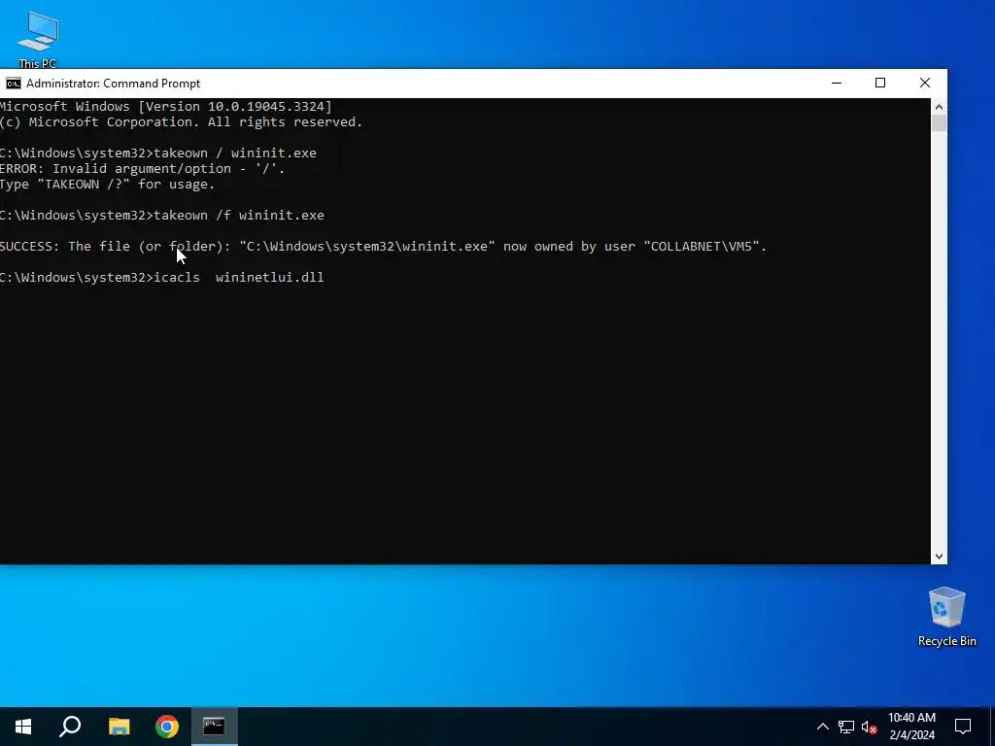Open the Action Center notifications icon

(963, 727)
